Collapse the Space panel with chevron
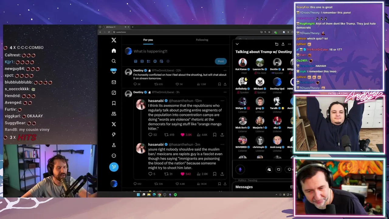Image resolution: width=389 pixels, height=219 pixels. 237,44
